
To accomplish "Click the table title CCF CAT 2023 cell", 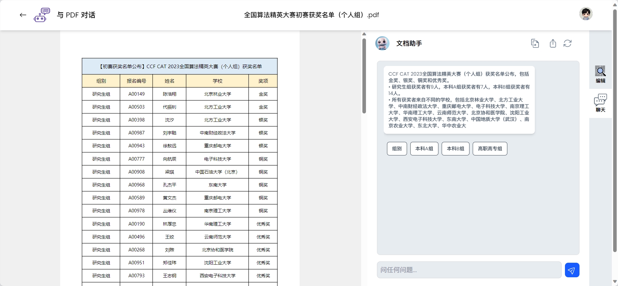I will (x=180, y=66).
